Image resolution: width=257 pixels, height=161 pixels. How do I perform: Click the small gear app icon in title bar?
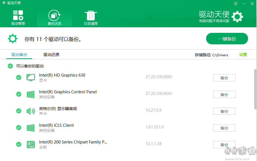[4, 3]
